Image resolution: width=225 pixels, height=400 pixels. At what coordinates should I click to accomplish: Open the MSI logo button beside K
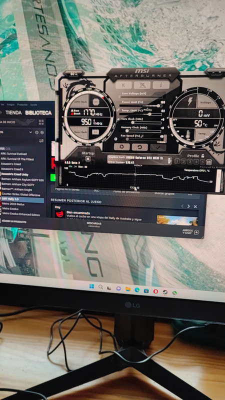[142, 85]
